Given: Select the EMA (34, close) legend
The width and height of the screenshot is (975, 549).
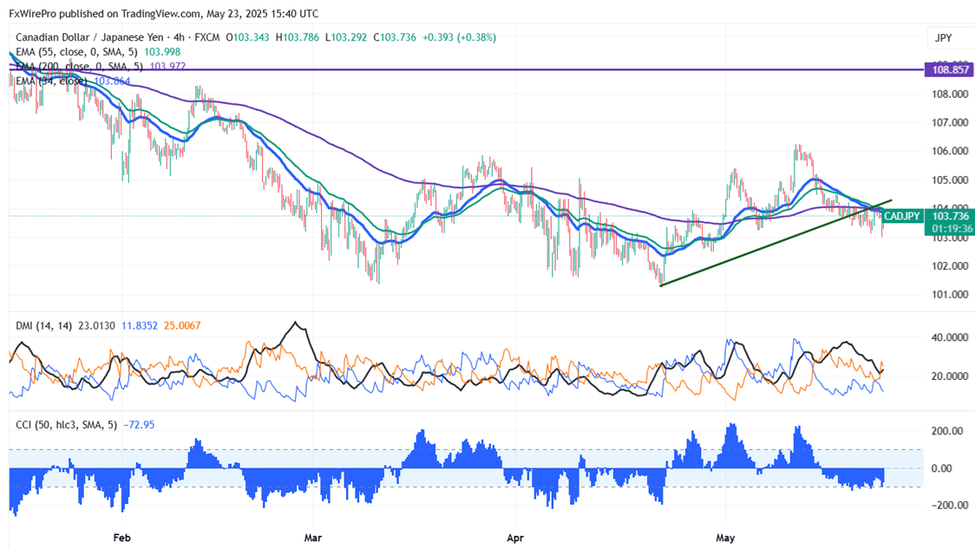Looking at the screenshot, I should [x=51, y=82].
